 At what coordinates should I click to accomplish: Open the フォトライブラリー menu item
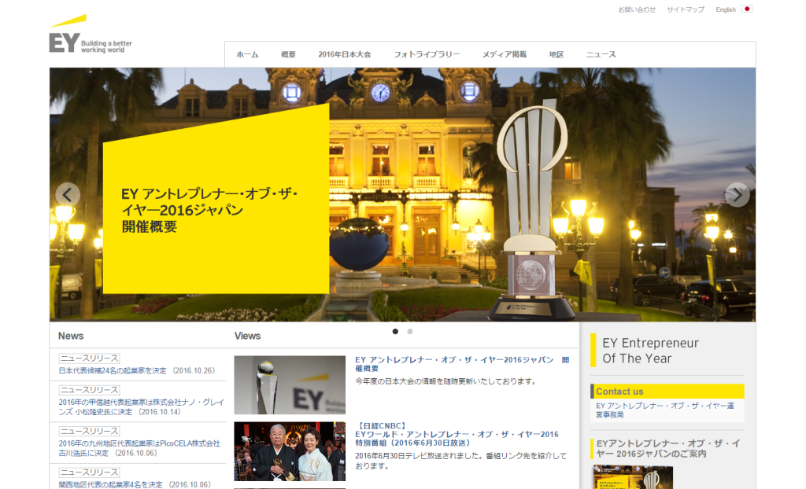(x=427, y=54)
